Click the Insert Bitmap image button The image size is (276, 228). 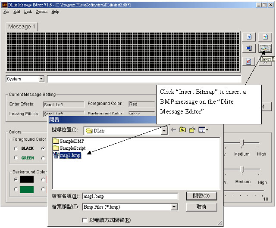pyautogui.click(x=265, y=48)
